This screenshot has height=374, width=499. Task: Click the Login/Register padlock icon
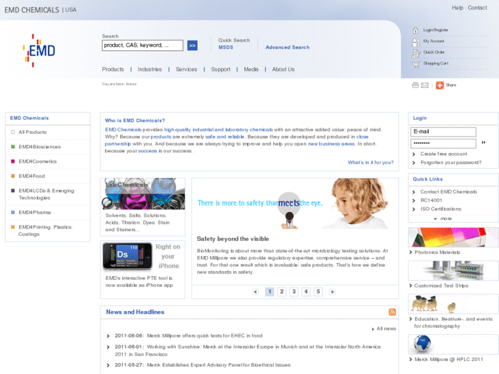[416, 30]
